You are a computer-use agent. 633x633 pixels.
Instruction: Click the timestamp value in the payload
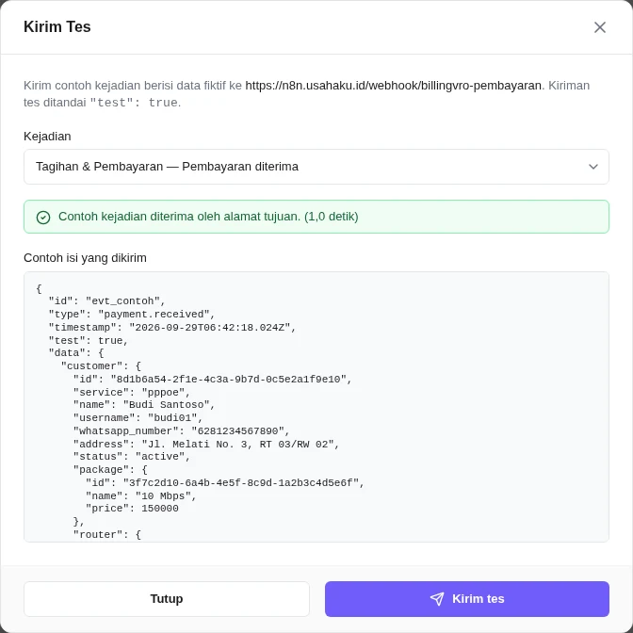[x=209, y=328]
